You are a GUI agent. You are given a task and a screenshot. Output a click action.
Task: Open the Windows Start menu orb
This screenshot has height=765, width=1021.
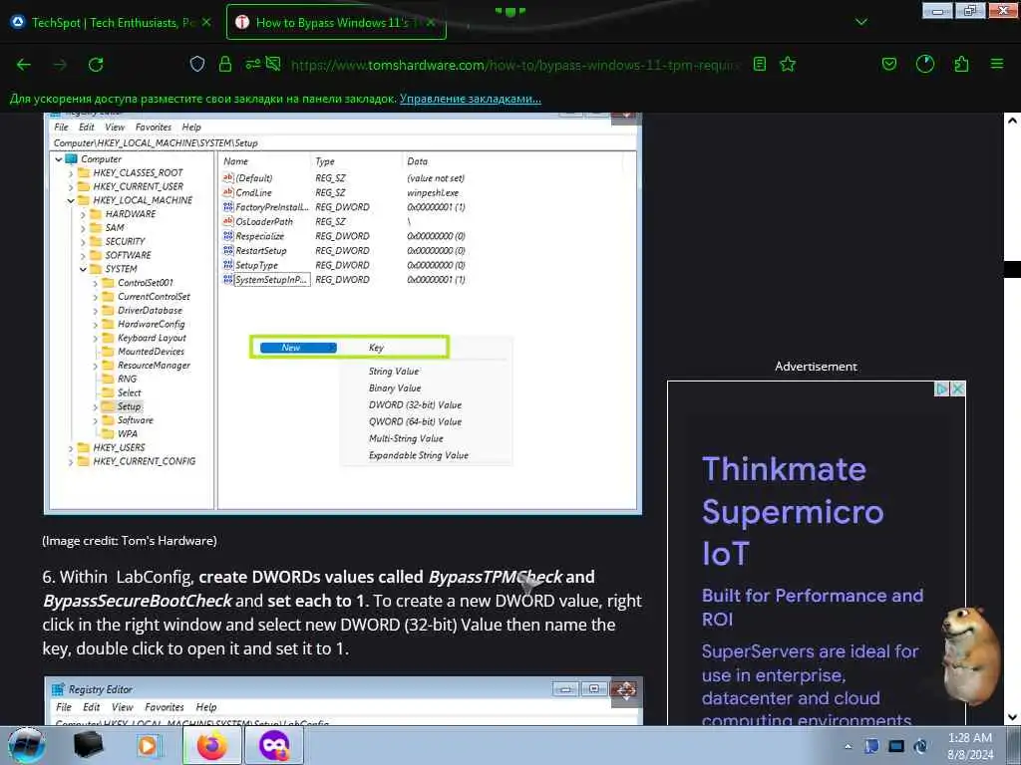(x=27, y=745)
